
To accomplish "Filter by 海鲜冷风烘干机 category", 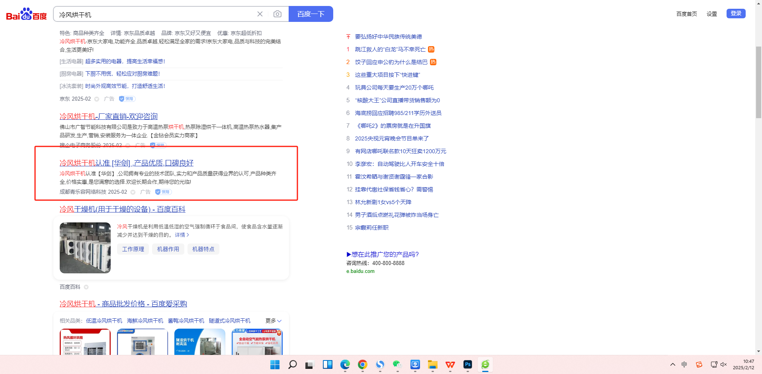I will point(145,321).
